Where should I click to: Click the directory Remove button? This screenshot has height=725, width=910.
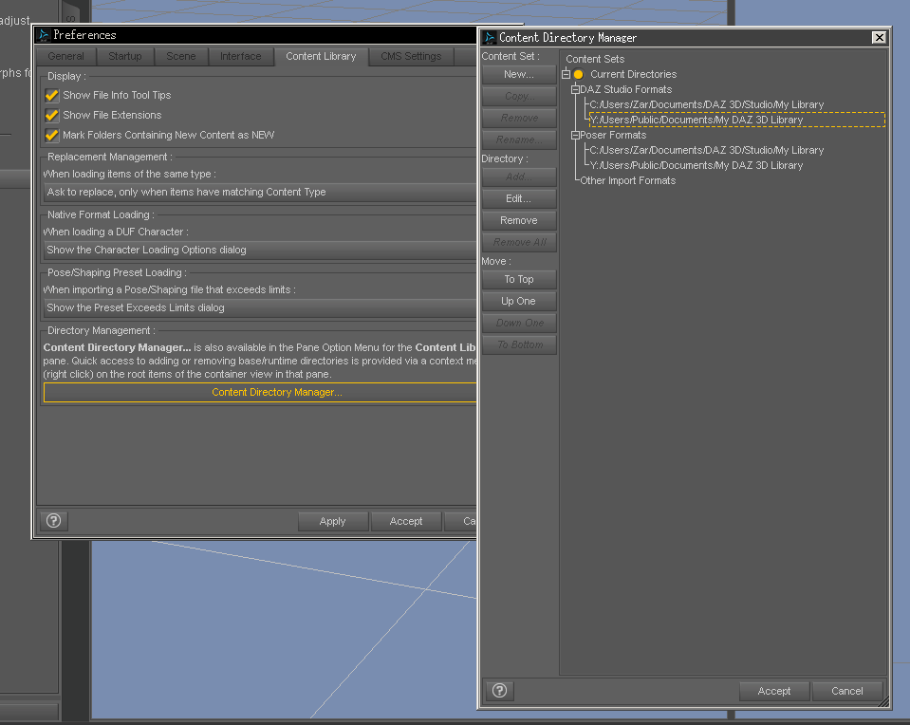(519, 220)
